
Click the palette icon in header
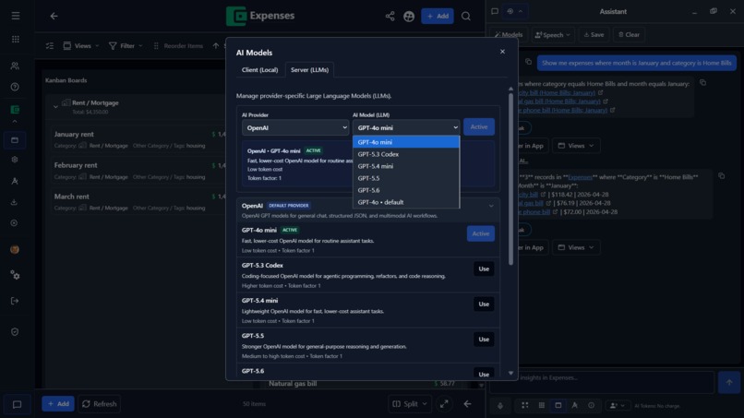pyautogui.click(x=409, y=16)
